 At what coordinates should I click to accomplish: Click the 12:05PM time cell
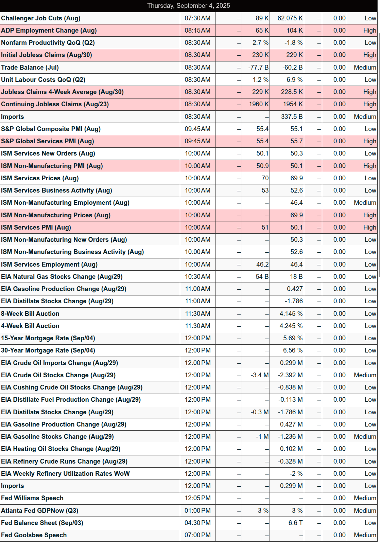coord(197,498)
